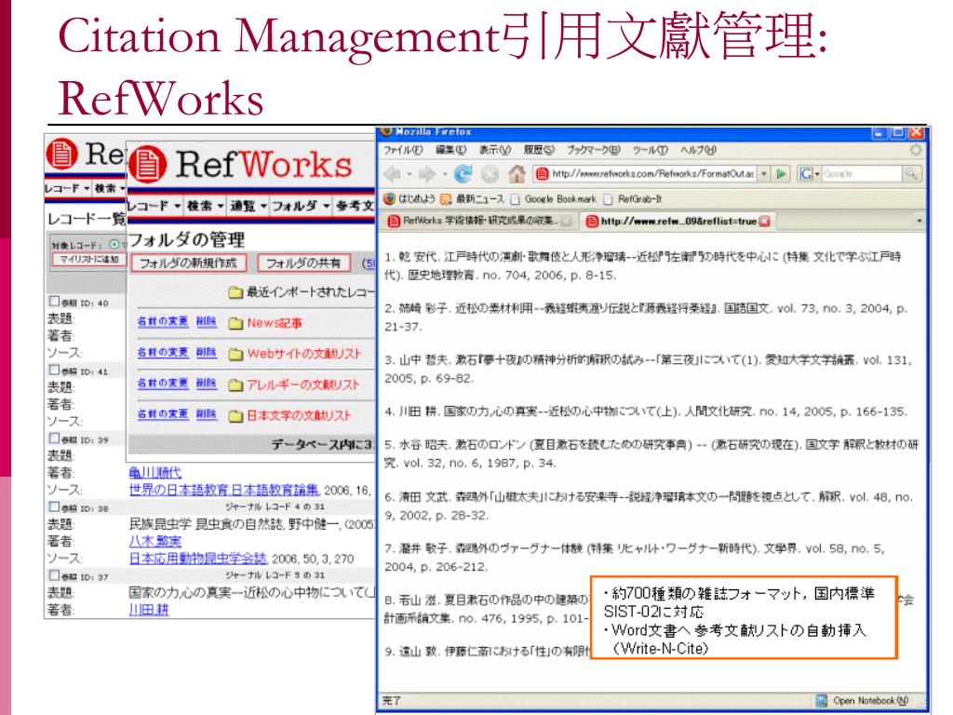Click the Firefox back arrow button
The image size is (953, 715).
click(392, 174)
